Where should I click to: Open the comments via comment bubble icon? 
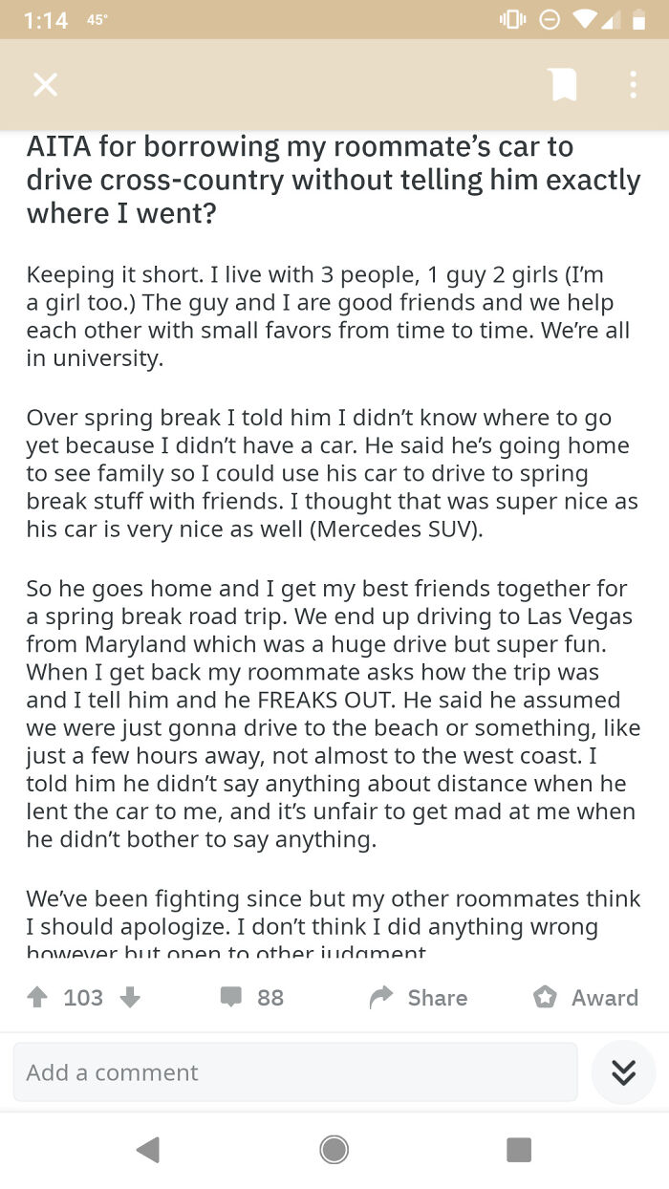(231, 998)
